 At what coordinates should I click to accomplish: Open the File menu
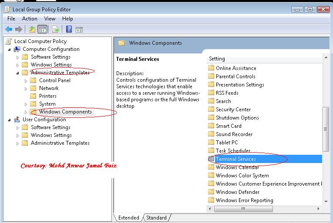point(11,19)
